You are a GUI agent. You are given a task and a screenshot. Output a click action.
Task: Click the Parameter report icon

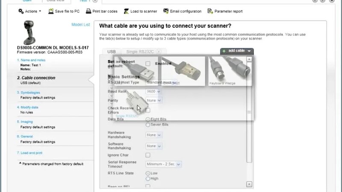(x=210, y=12)
